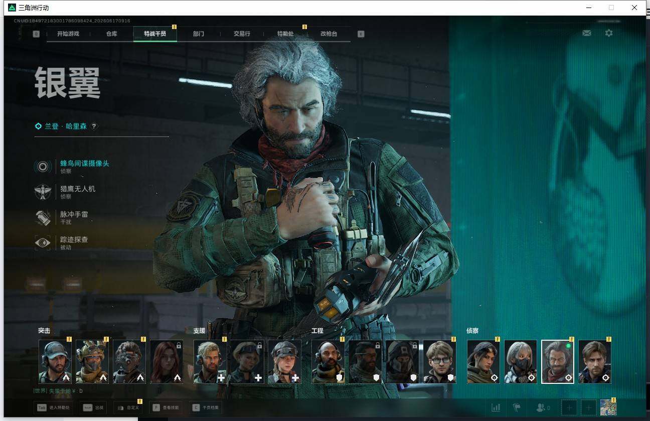This screenshot has height=421, width=650.
Task: Select 突击 operator wearing night-vision goggles
Action: pos(129,362)
